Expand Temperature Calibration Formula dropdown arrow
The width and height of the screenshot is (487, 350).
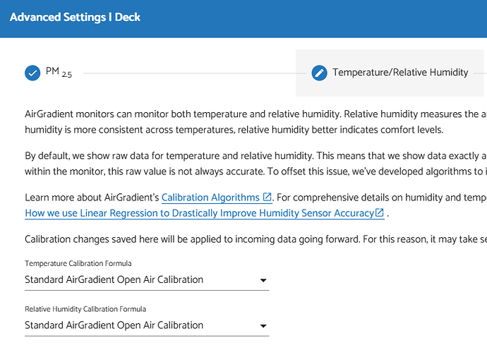coord(263,280)
